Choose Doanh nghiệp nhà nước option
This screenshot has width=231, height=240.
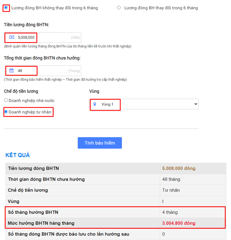pos(6,100)
